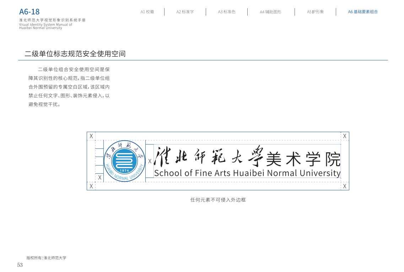This screenshot has height=272, width=404.
Task: Select the A3 标准色 tab
Action: [x=227, y=12]
